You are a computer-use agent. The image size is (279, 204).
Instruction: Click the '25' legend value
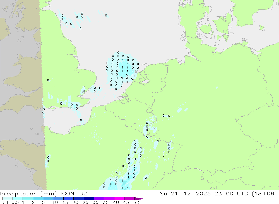coord(85,202)
